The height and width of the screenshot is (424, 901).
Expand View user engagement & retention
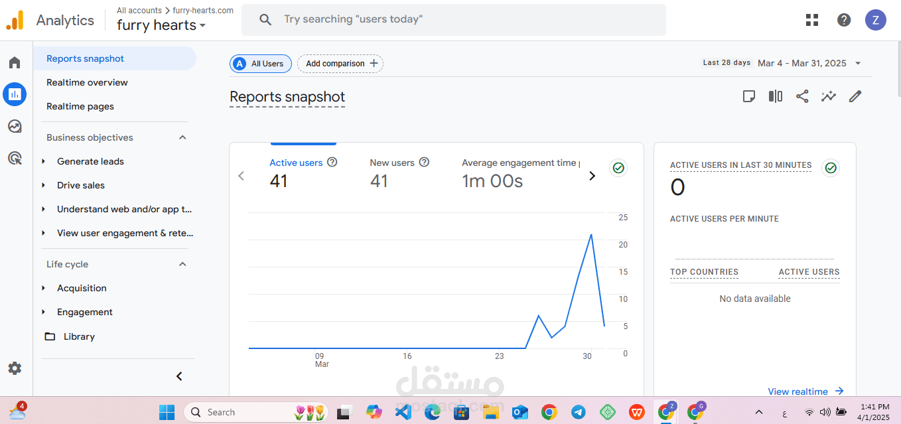pos(43,233)
